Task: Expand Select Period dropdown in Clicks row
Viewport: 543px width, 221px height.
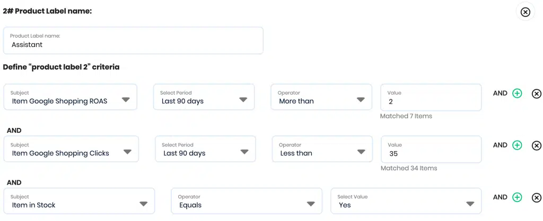Action: point(205,149)
